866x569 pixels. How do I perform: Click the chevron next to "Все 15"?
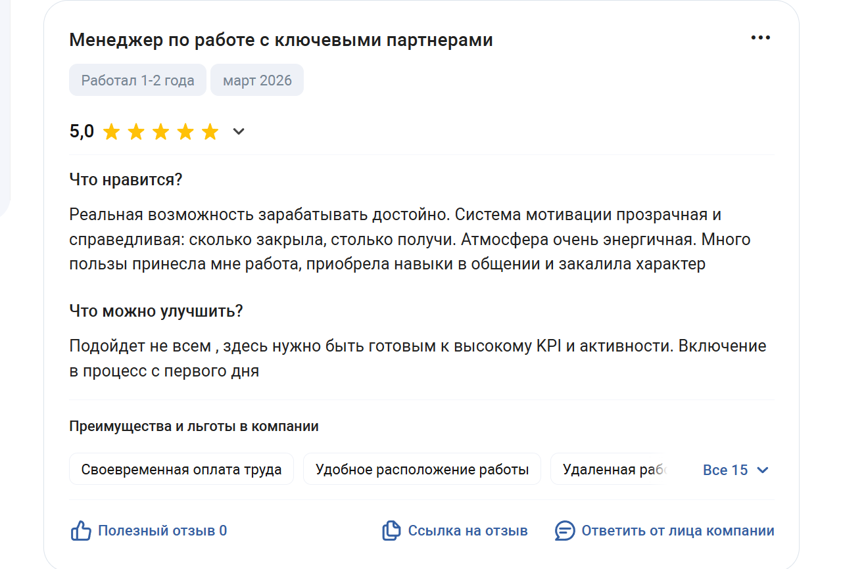pos(763,470)
